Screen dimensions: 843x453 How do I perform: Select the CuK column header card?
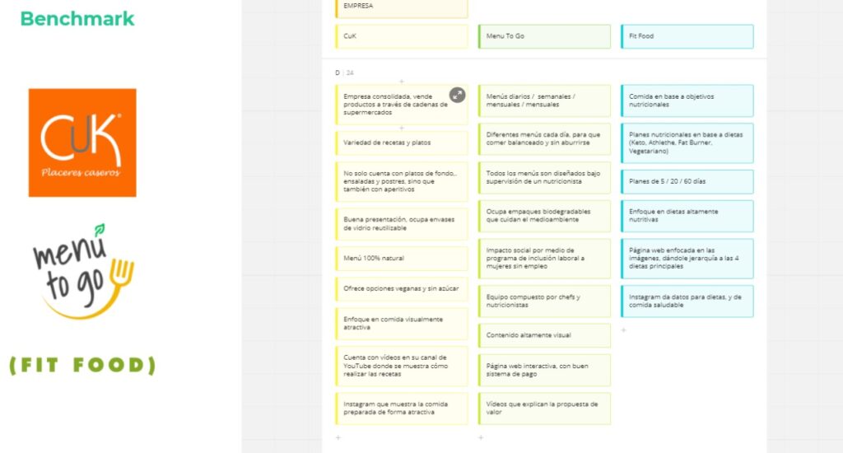point(402,36)
